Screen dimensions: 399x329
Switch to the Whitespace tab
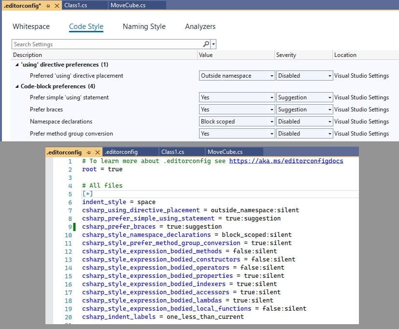pos(31,27)
